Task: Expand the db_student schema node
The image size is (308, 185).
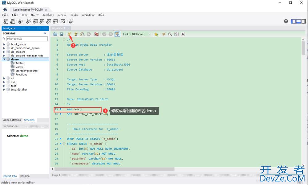Action: pyautogui.click(x=4, y=52)
